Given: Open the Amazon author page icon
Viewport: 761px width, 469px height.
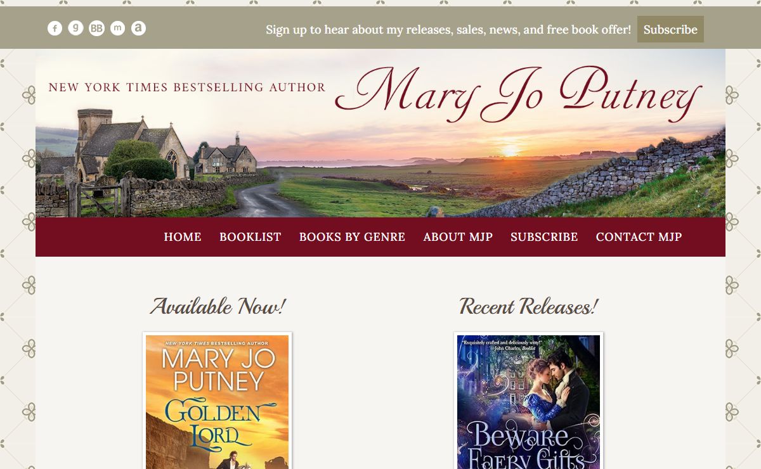Looking at the screenshot, I should (138, 28).
